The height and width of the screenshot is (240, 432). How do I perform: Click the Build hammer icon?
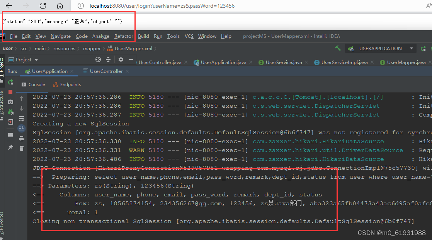(337, 48)
